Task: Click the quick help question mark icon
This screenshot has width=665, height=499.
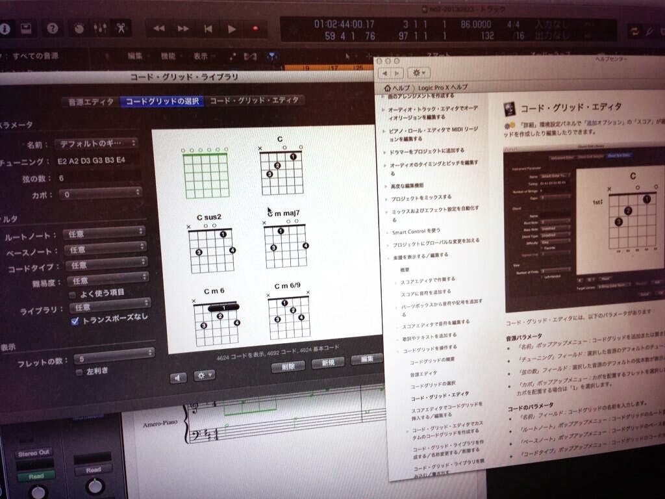Action: [x=53, y=29]
